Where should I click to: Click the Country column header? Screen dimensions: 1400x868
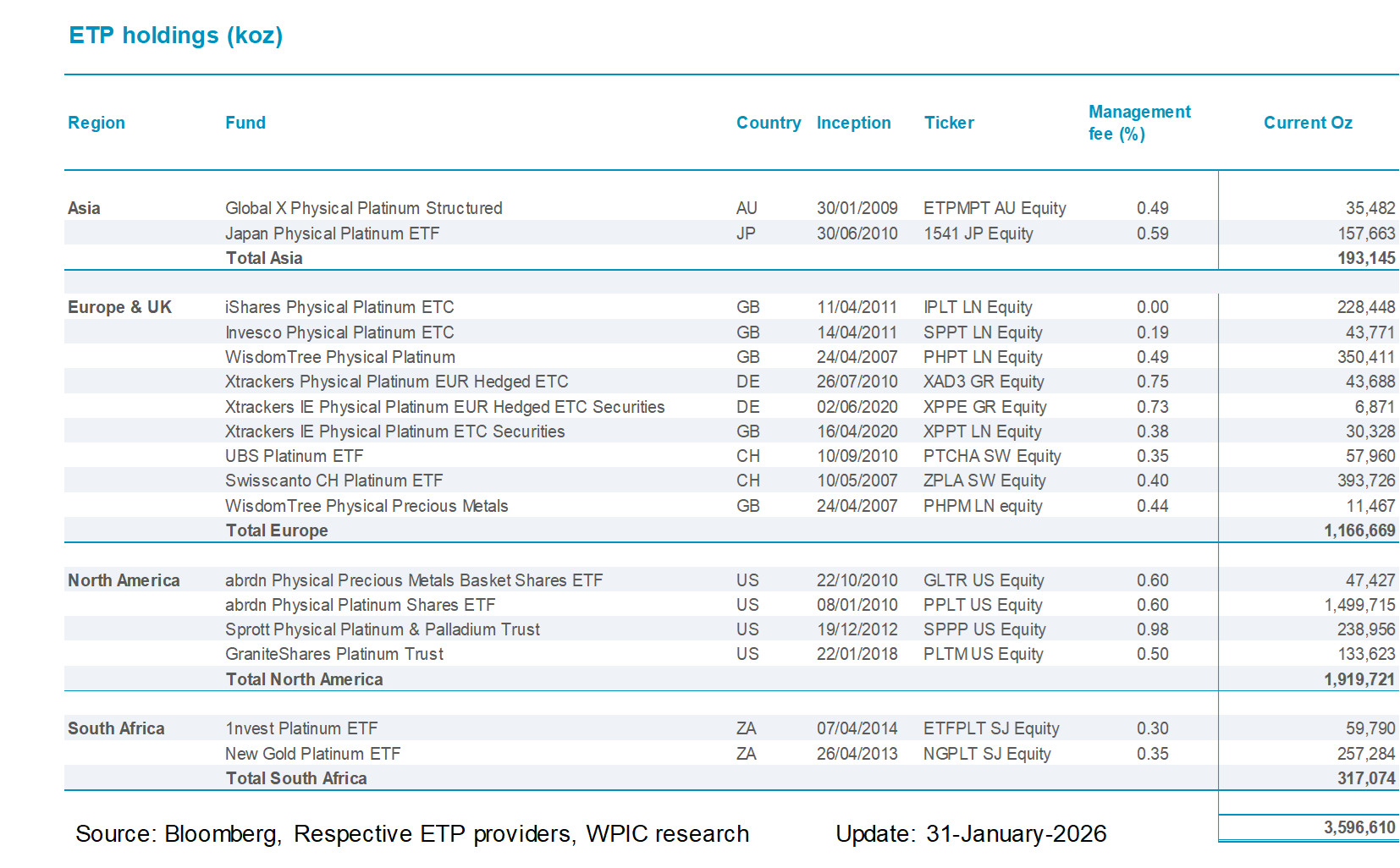coord(768,123)
